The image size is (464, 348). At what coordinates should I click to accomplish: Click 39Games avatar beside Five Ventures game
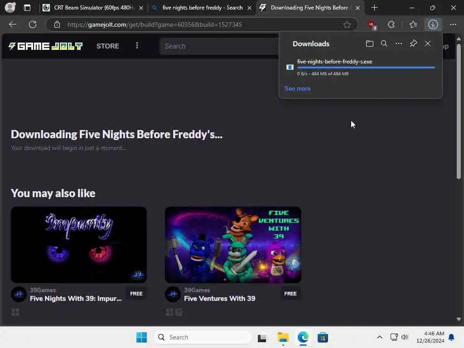173,294
